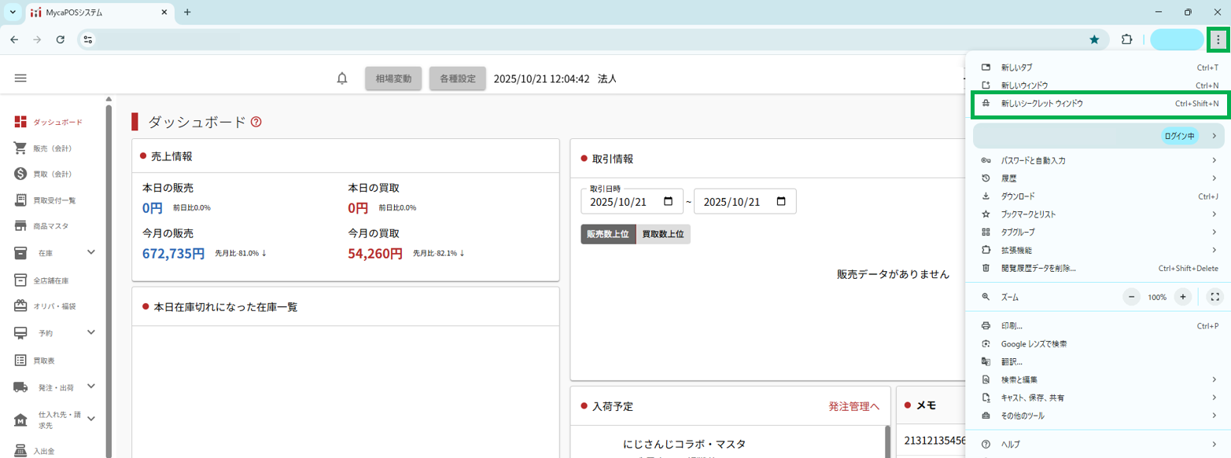Viewport: 1231px width, 458px height.
Task: Follow the 発注管理へ link
Action: click(x=853, y=406)
